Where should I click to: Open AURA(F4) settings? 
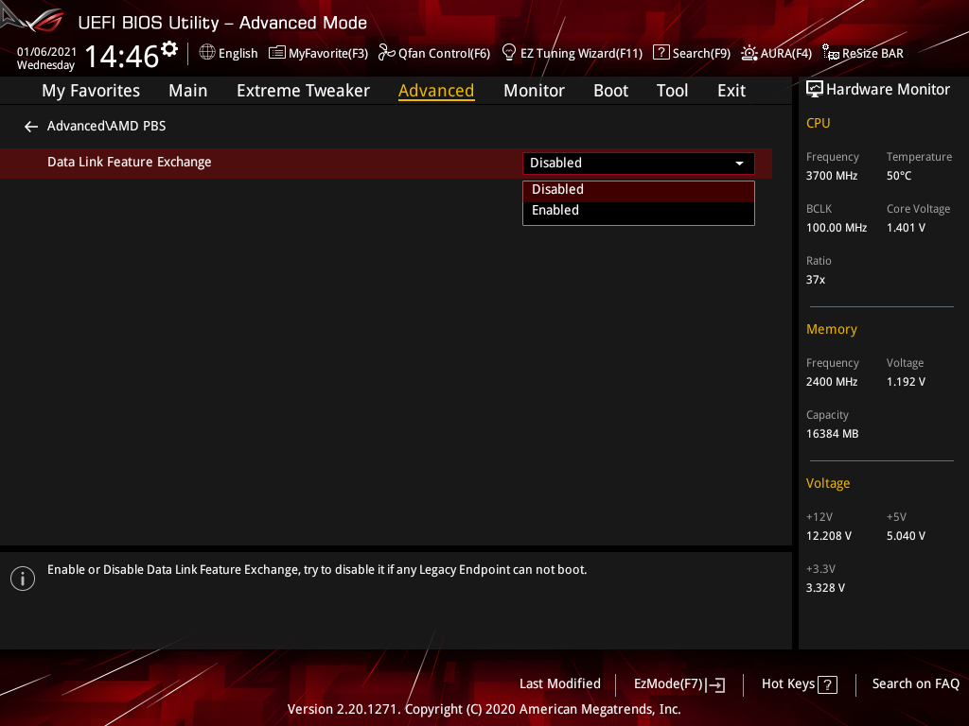point(776,53)
